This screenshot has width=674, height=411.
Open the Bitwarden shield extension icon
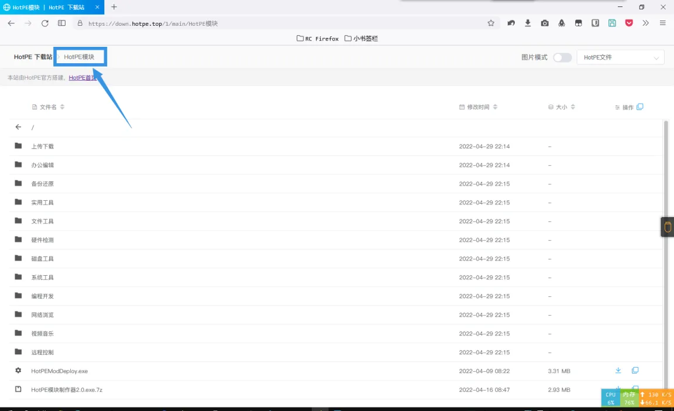(596, 23)
